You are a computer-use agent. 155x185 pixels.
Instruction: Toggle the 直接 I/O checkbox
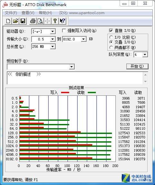pos(111,31)
